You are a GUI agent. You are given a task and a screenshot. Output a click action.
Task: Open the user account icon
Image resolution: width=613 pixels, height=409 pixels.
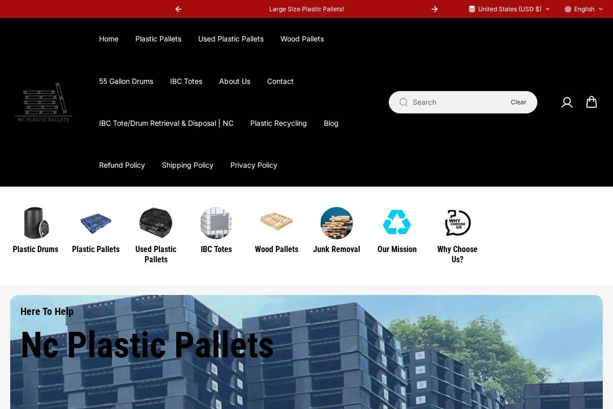point(567,102)
